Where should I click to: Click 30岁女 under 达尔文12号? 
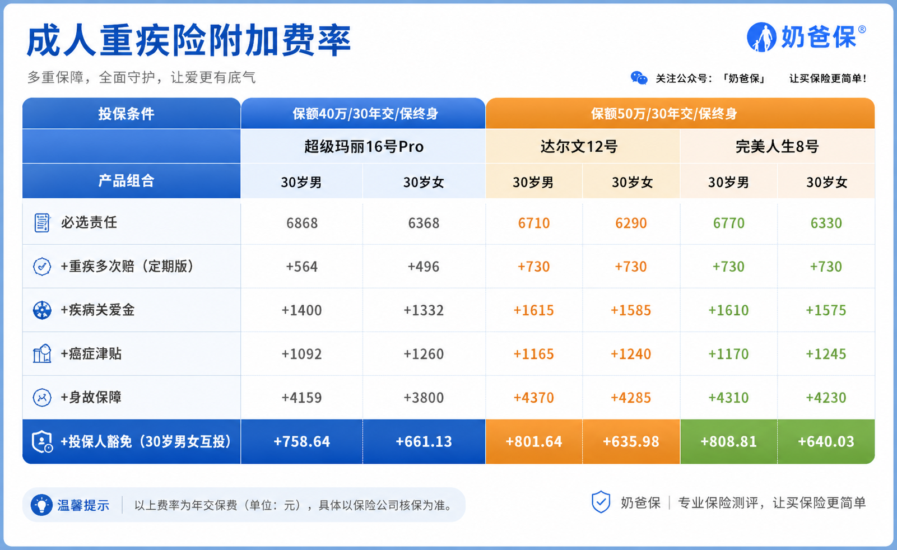tap(631, 182)
